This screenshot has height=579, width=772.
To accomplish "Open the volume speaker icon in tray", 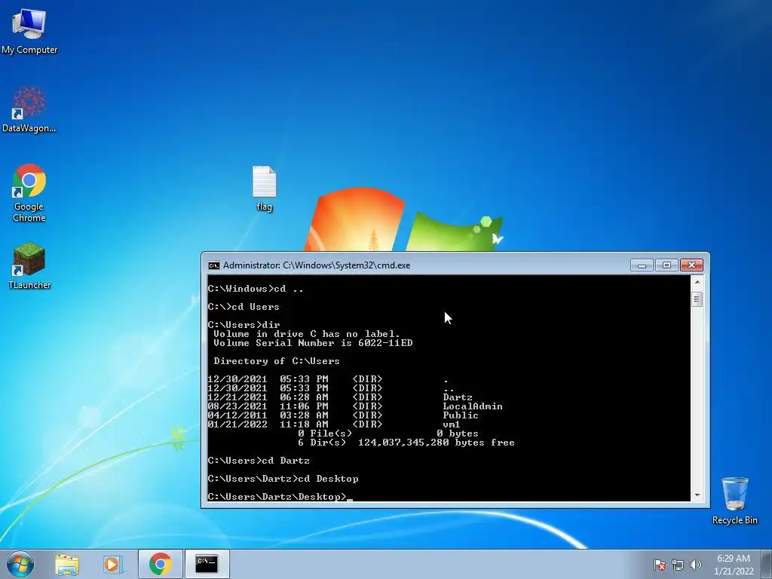I will tap(696, 565).
